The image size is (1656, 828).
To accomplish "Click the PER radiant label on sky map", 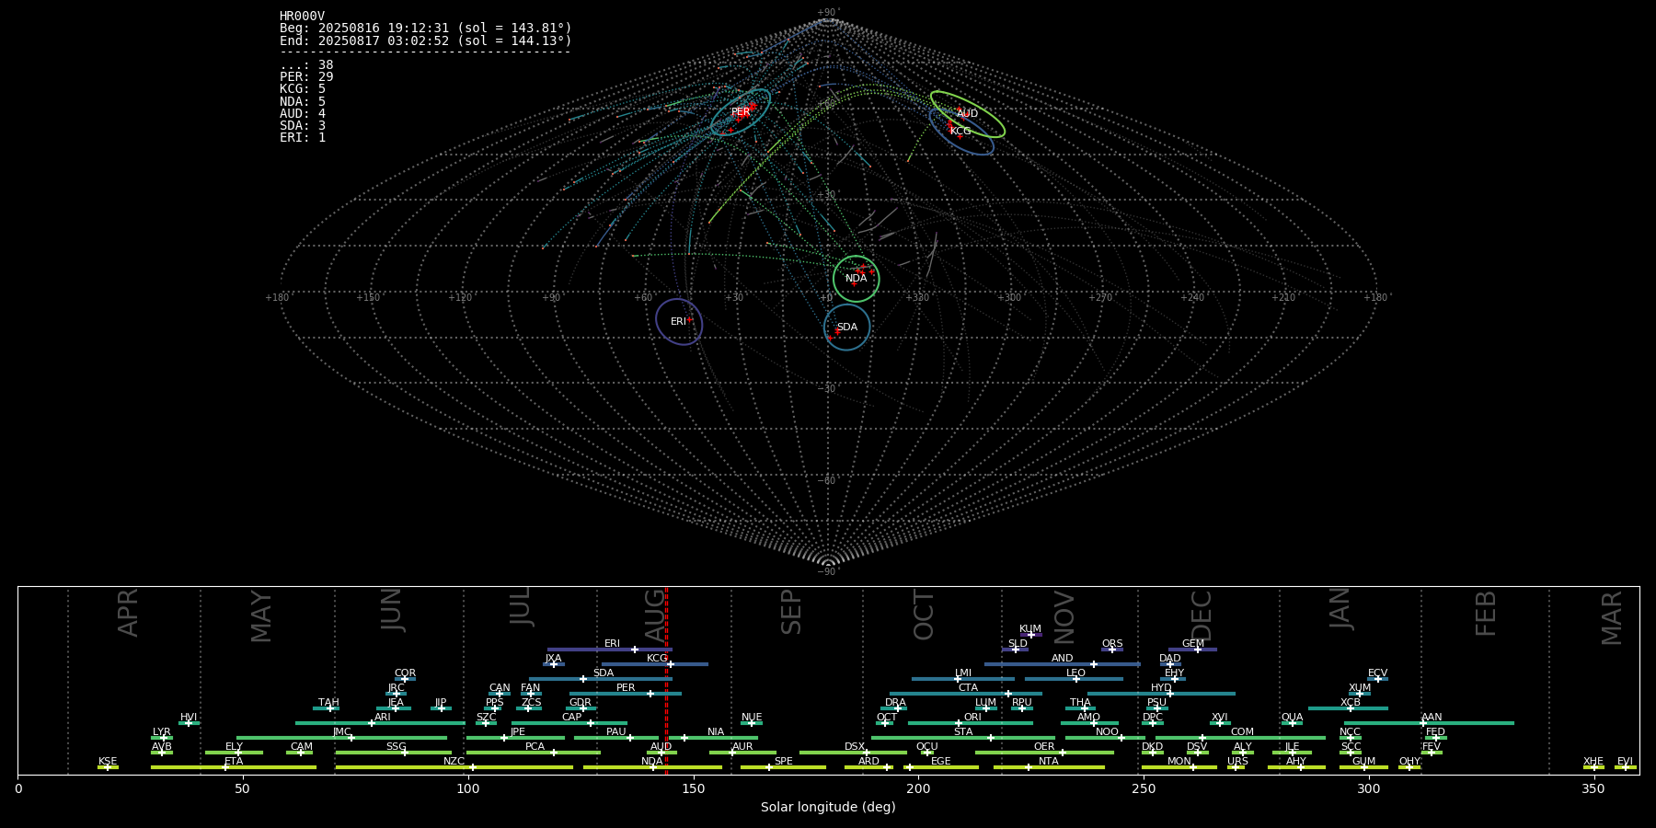I will 741,112.
